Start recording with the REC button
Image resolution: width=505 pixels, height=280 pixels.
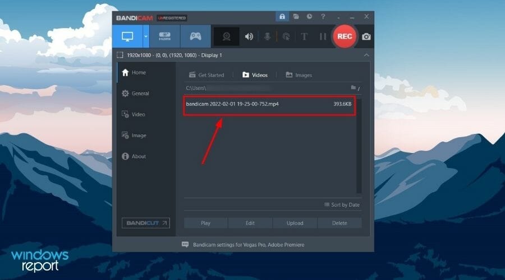[x=345, y=36]
